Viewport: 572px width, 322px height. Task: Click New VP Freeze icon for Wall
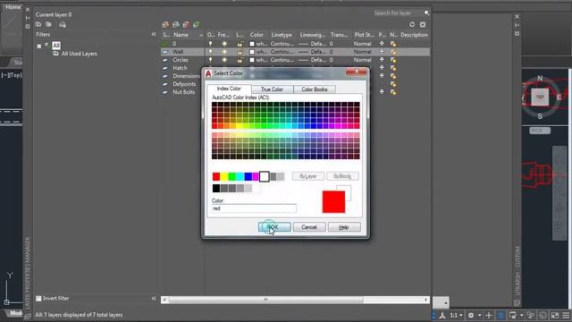(393, 52)
